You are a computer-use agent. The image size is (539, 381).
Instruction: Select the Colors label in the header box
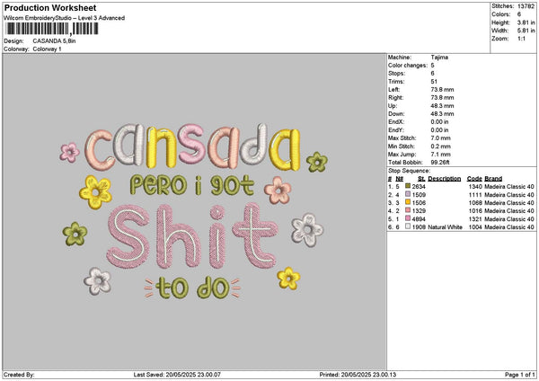501,14
